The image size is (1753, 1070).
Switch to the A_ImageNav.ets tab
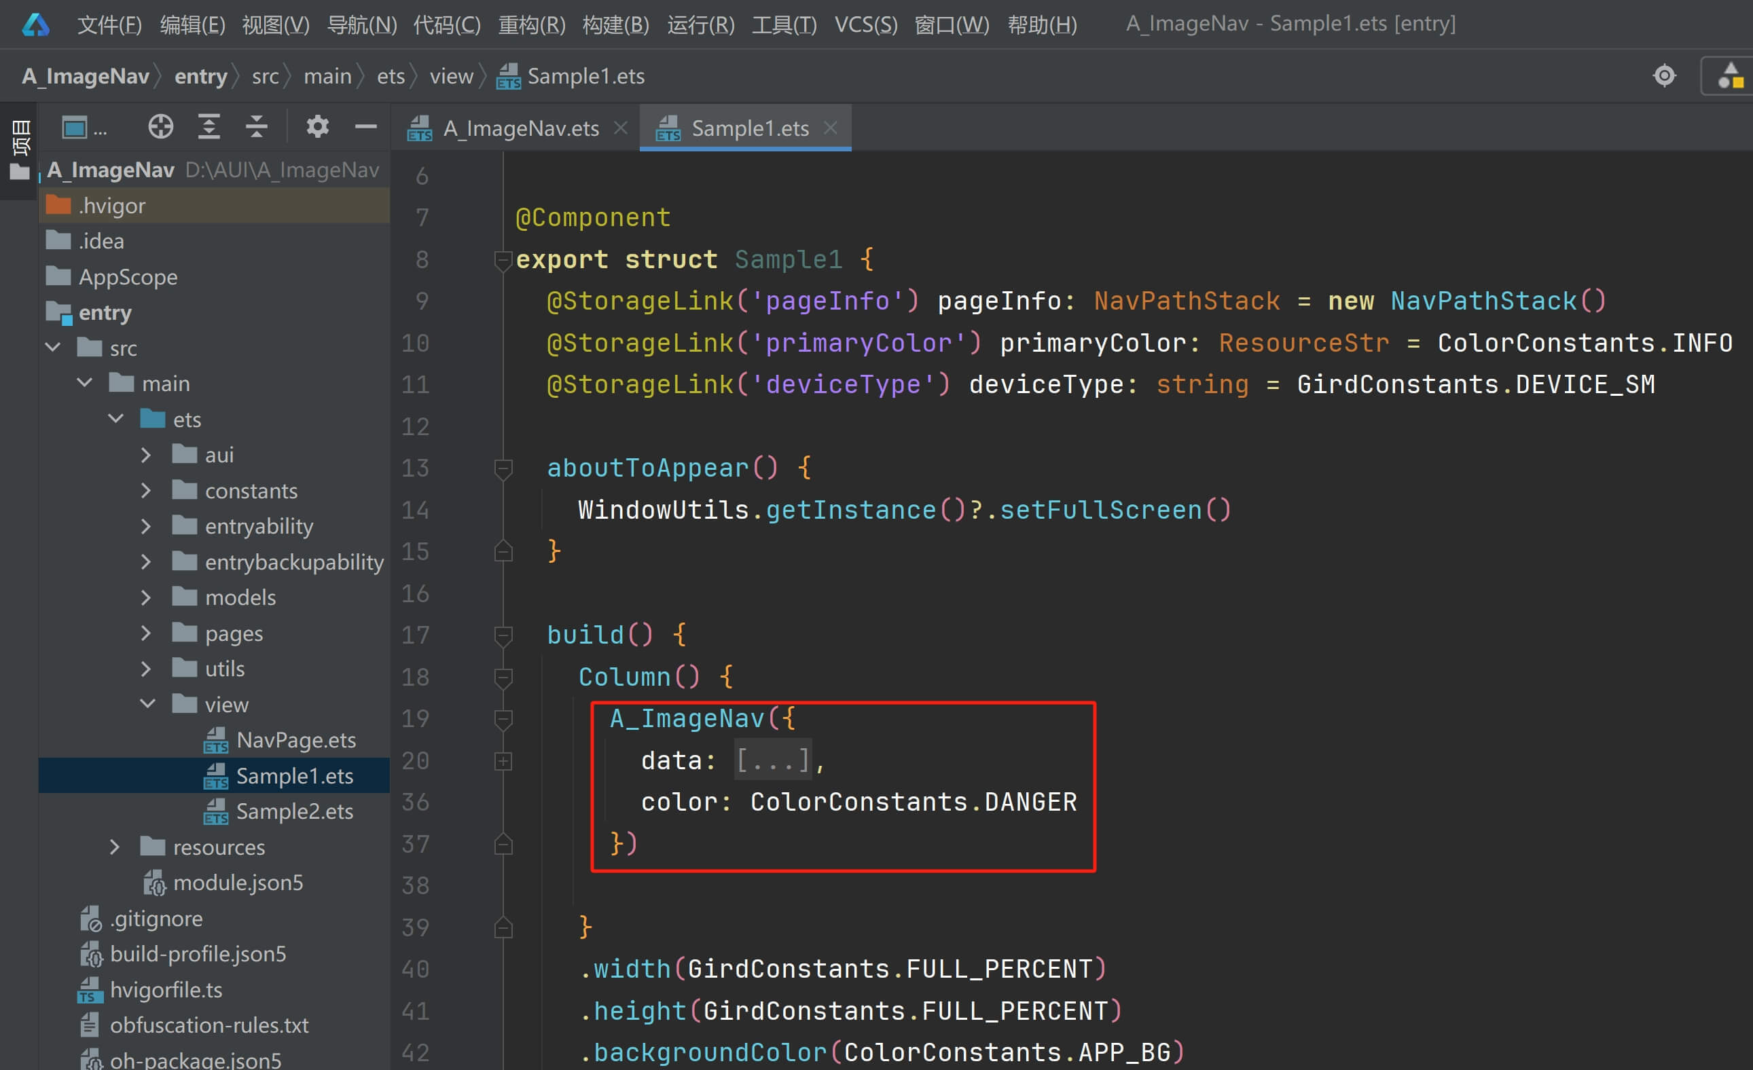tap(520, 129)
